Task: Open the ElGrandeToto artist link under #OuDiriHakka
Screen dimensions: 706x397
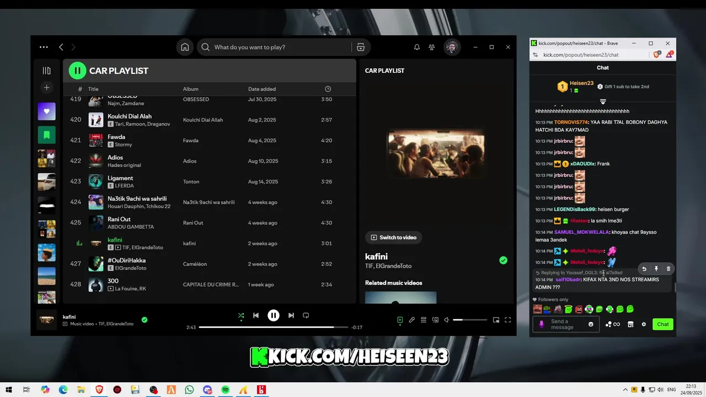Action: tap(131, 268)
